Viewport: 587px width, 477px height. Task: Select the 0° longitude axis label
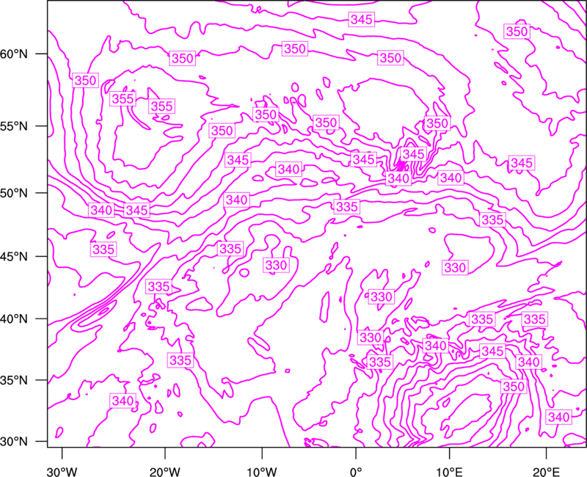pyautogui.click(x=356, y=472)
